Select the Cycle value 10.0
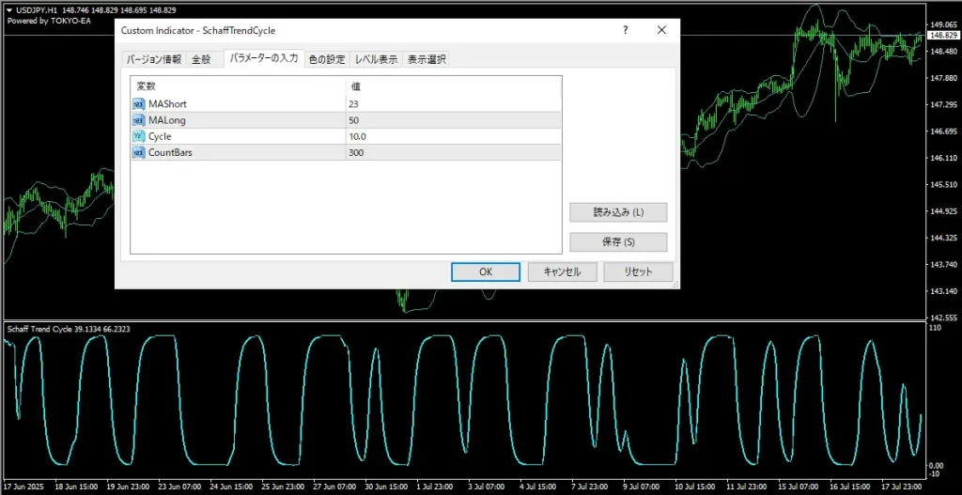 pos(358,136)
